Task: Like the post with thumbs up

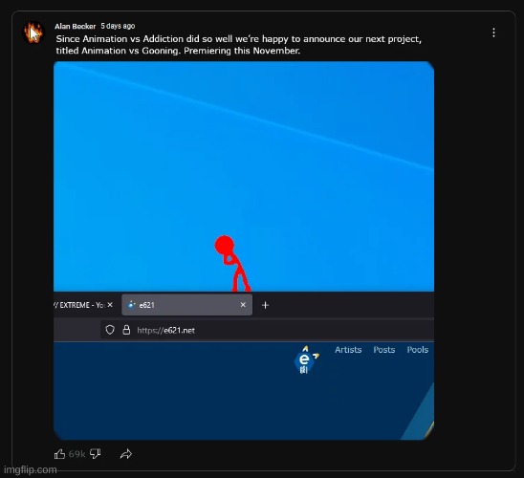Action: (x=60, y=454)
